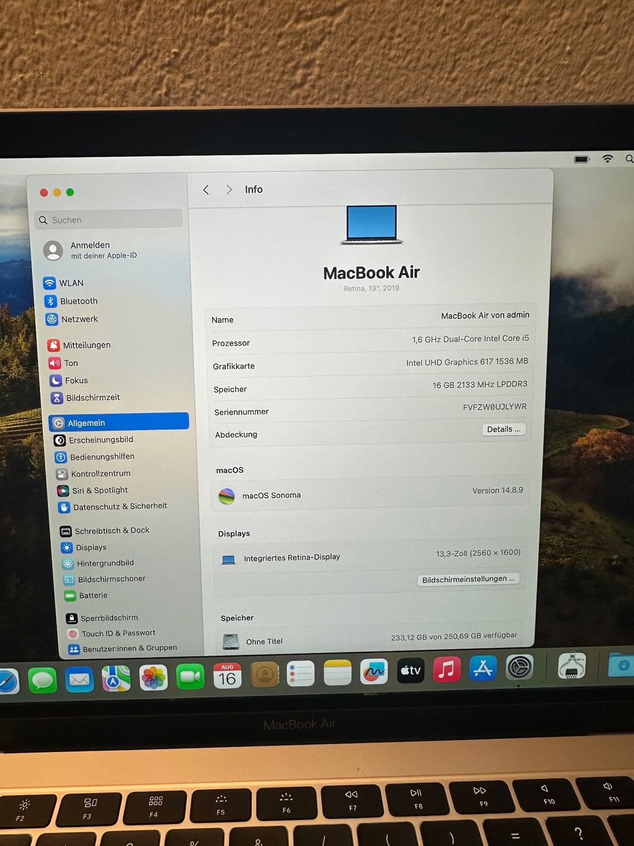Click the Seriennummer value FVFZW0UJLYWR
The image size is (634, 846).
[x=494, y=407]
